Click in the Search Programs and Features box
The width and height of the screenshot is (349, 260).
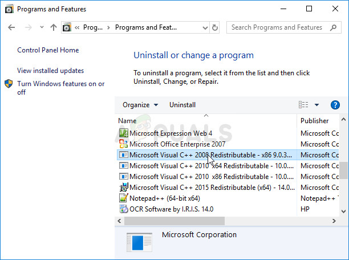(277, 27)
